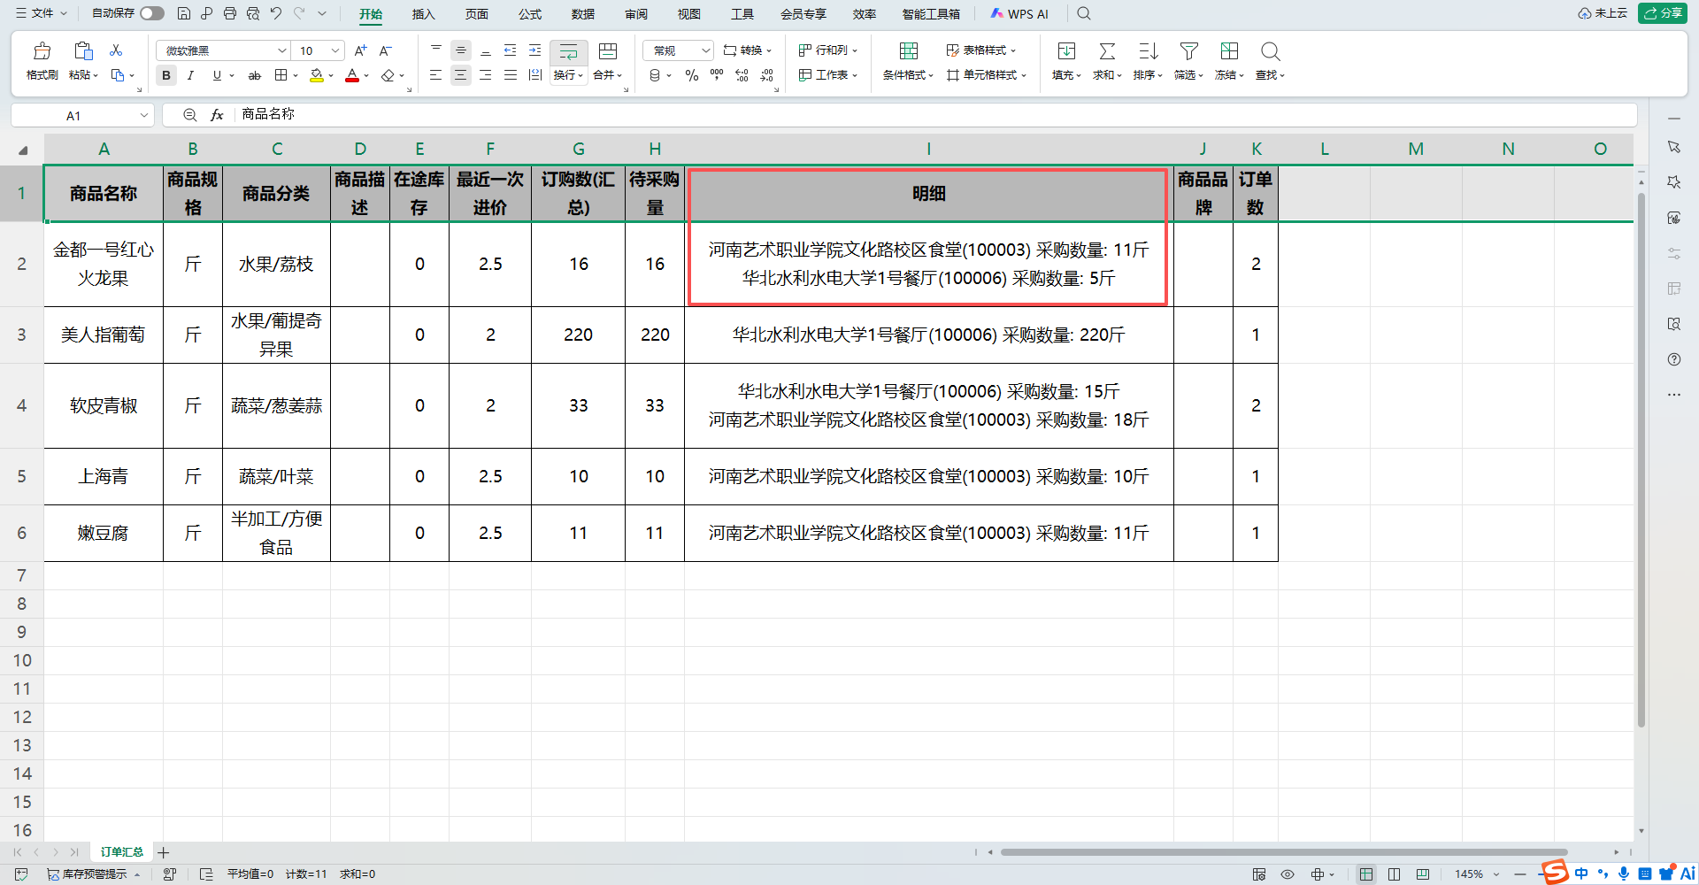
Task: Toggle eye protection mode icon in status bar
Action: (1288, 874)
